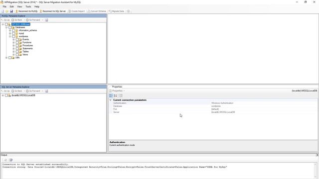This screenshot has height=179, width=319.
Task: Expand the Views folder node
Action: pyautogui.click(x=13, y=55)
